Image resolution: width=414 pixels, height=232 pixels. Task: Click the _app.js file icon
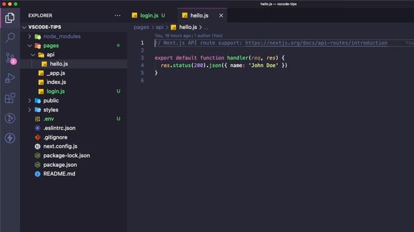click(41, 73)
